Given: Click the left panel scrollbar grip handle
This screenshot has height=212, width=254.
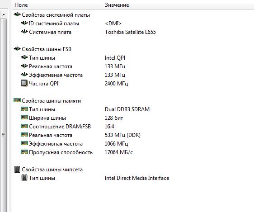Looking at the screenshot, I should pos(4,134).
